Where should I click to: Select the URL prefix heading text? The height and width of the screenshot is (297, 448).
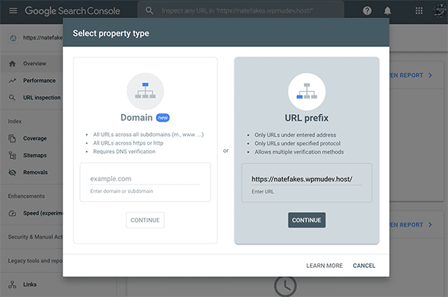pos(307,118)
